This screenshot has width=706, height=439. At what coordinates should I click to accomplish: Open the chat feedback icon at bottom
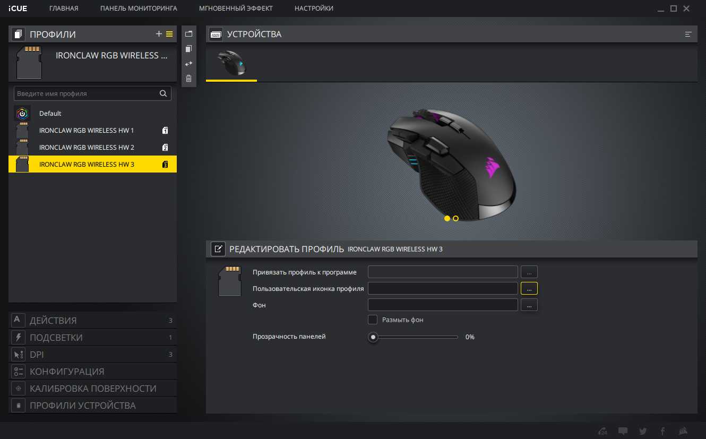(x=623, y=431)
